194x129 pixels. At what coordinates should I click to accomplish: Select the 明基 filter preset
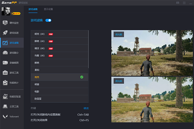59,84
